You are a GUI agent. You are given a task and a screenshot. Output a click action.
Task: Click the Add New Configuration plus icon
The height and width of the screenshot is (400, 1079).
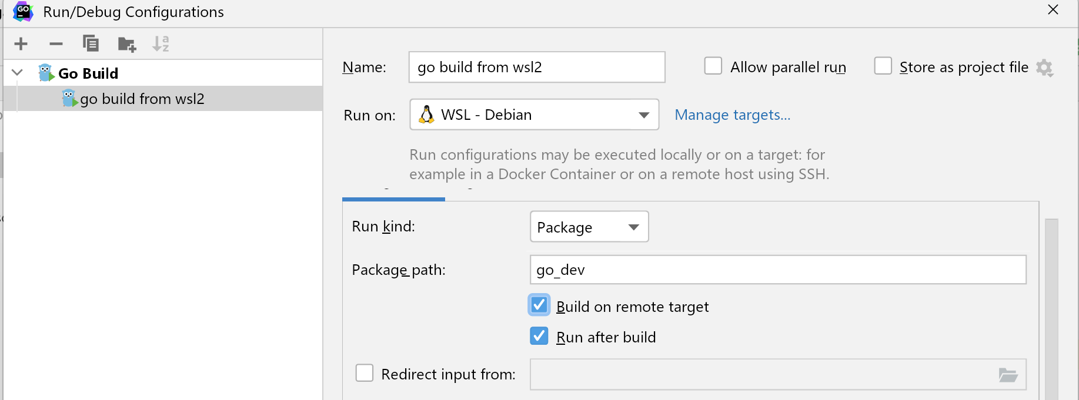(21, 43)
